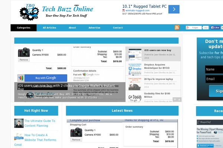Click the Go Daddy article thumbnail
The image size is (223, 148).
(x=135, y=97)
